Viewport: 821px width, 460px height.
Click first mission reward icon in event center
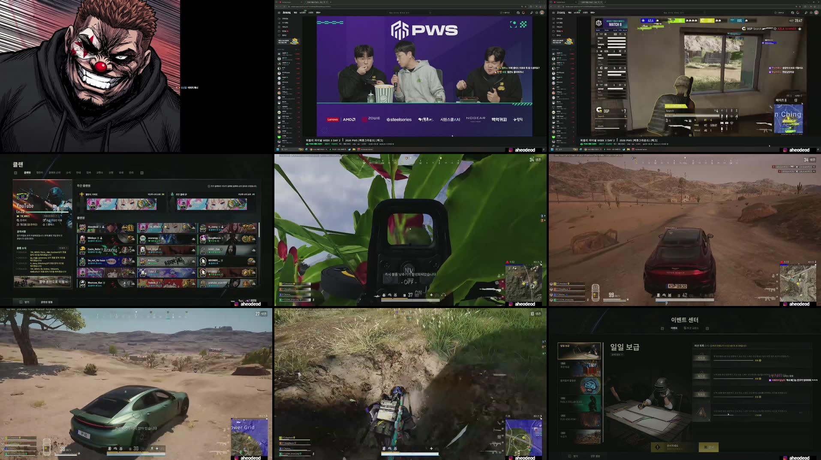(x=701, y=358)
